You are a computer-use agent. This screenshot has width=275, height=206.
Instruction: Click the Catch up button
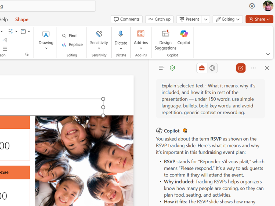(159, 19)
